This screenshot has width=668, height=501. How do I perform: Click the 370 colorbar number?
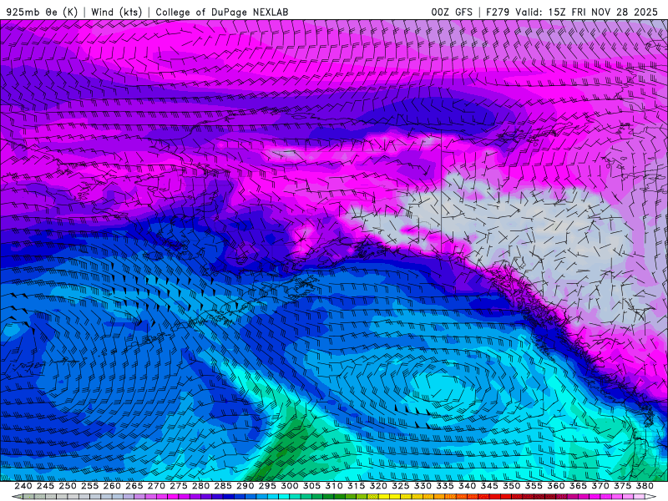click(600, 486)
